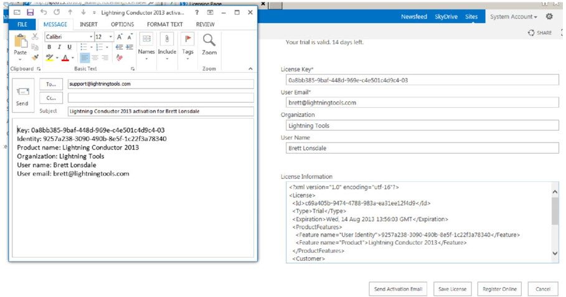Screen dimensions: 566x297
Task: Open the Calibri font name dropdown
Action: click(x=91, y=37)
